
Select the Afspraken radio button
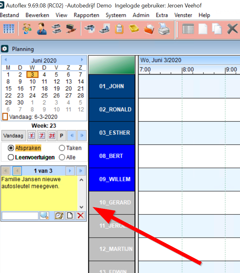coord(11,148)
